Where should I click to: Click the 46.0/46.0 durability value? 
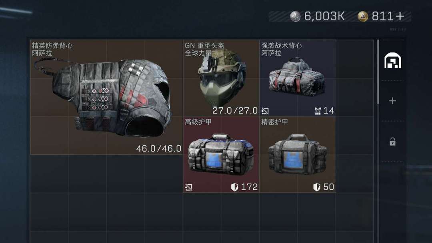pos(159,149)
